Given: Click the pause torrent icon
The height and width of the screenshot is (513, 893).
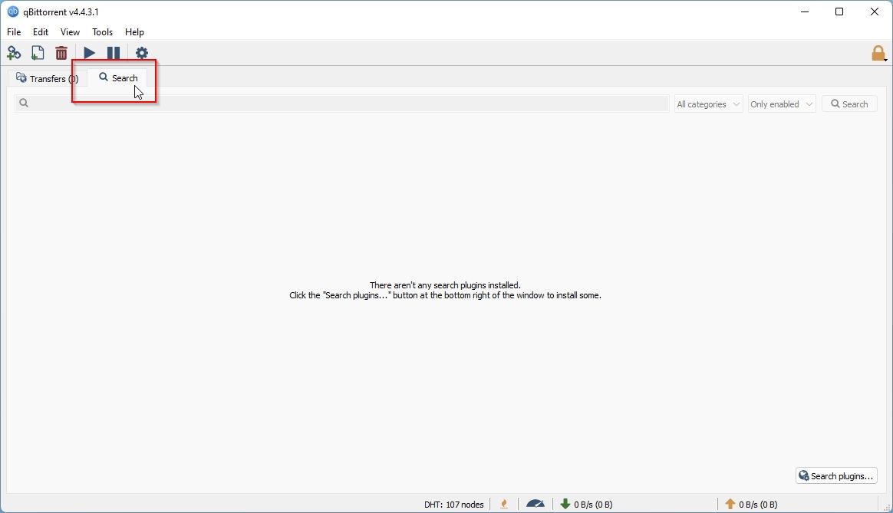Looking at the screenshot, I should [113, 52].
